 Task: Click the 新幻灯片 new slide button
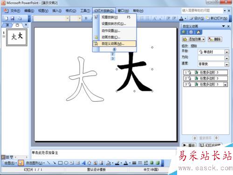pyautogui.click(x=217, y=18)
